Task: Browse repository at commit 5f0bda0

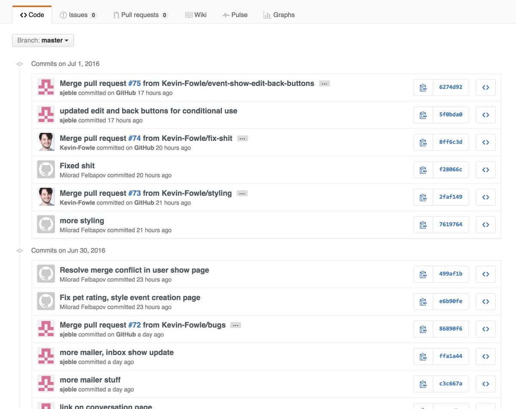Action: [485, 115]
